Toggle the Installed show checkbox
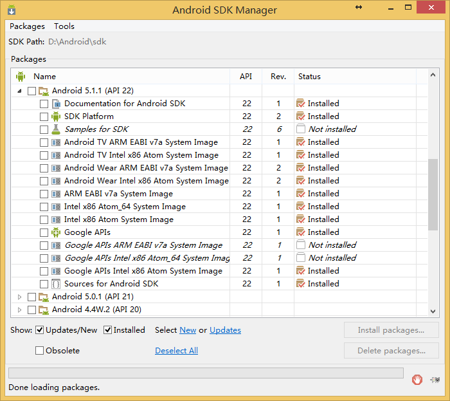 pyautogui.click(x=107, y=330)
